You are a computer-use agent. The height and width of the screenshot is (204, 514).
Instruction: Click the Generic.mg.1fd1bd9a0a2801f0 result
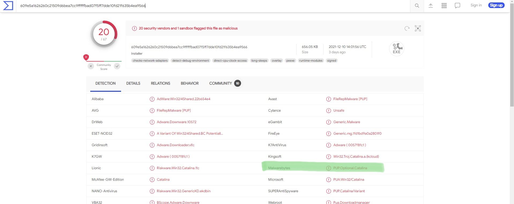(357, 134)
